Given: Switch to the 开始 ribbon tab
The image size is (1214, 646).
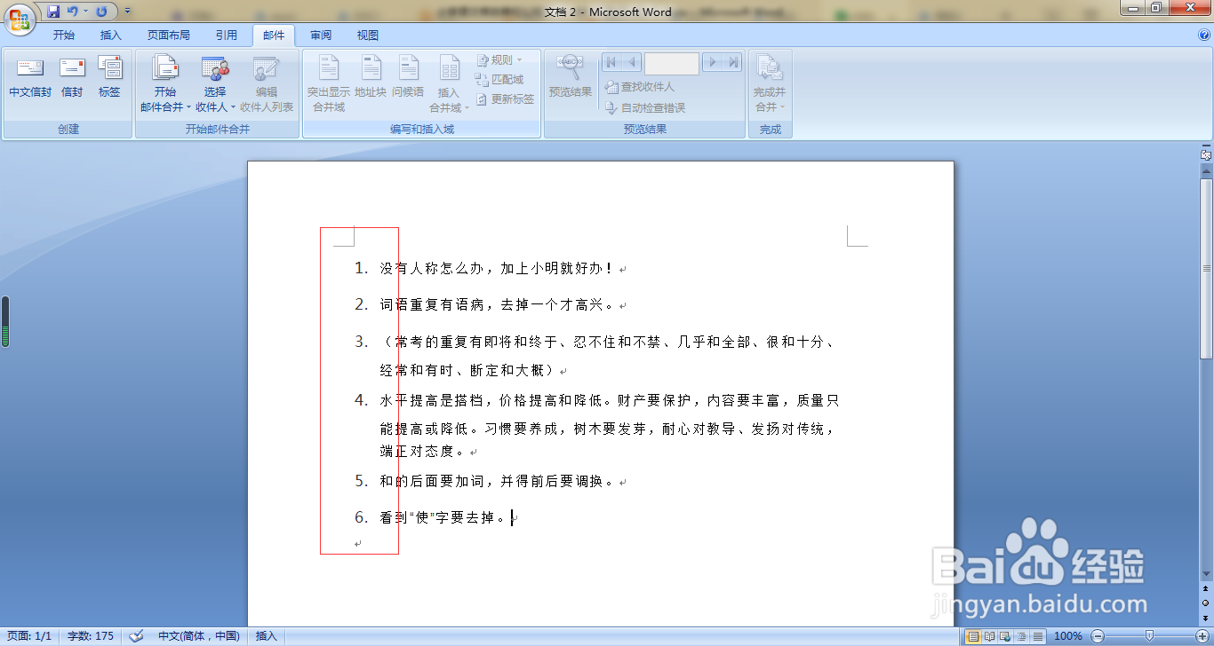Looking at the screenshot, I should [x=64, y=35].
